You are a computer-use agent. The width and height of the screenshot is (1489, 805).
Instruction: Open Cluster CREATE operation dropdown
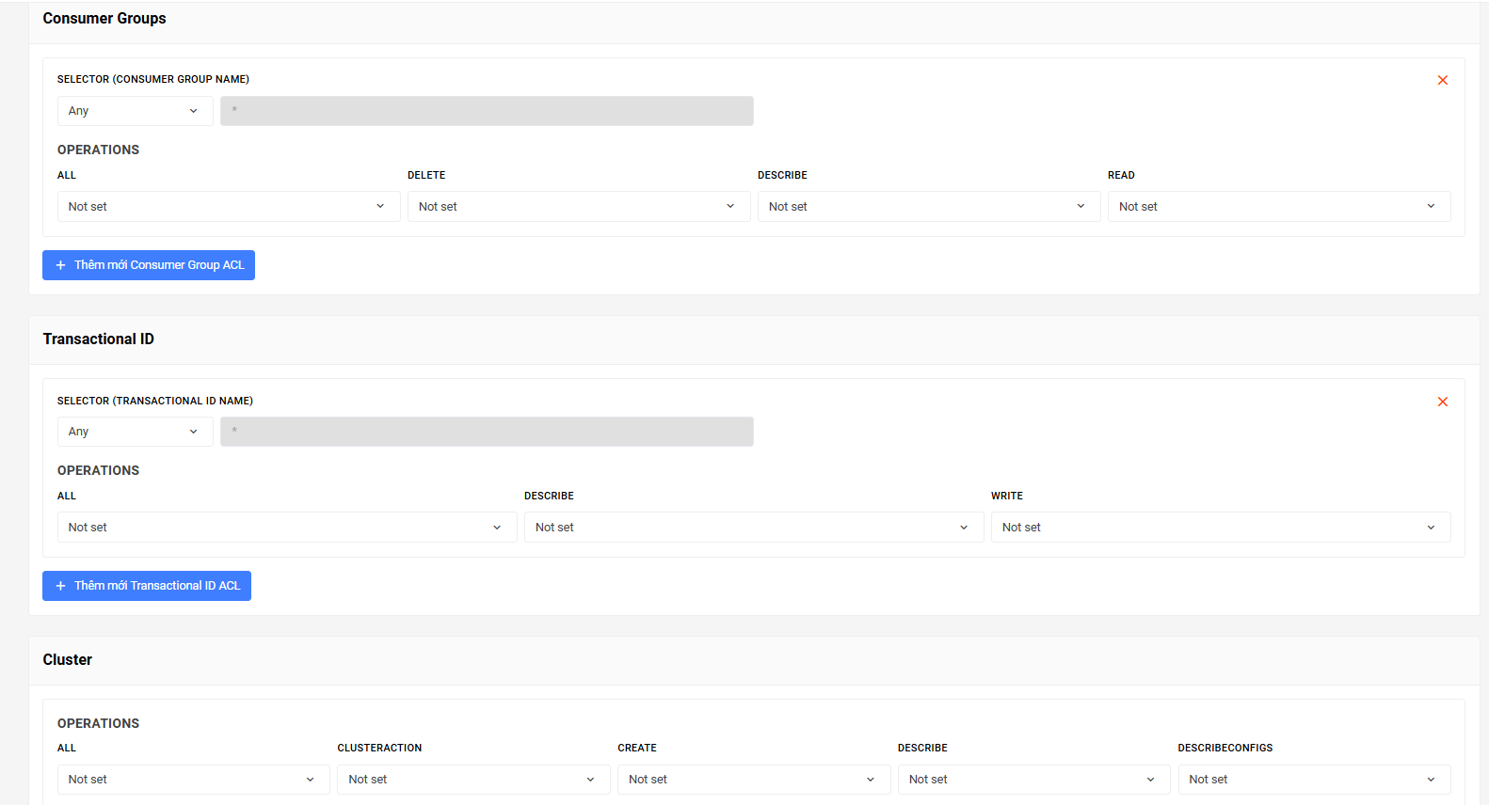click(754, 780)
